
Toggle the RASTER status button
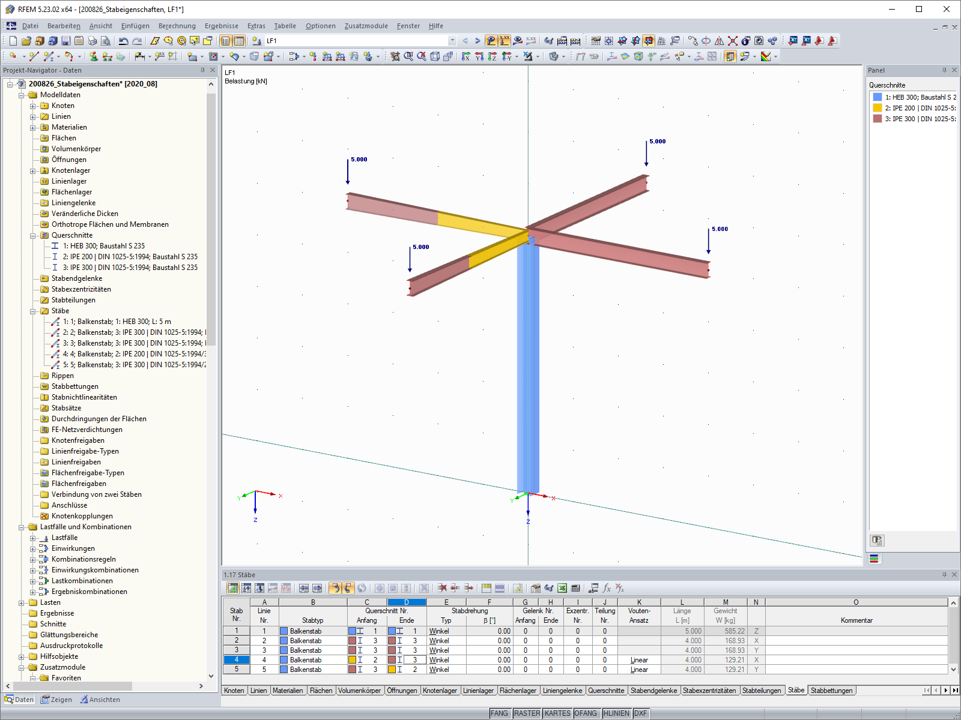[x=527, y=713]
